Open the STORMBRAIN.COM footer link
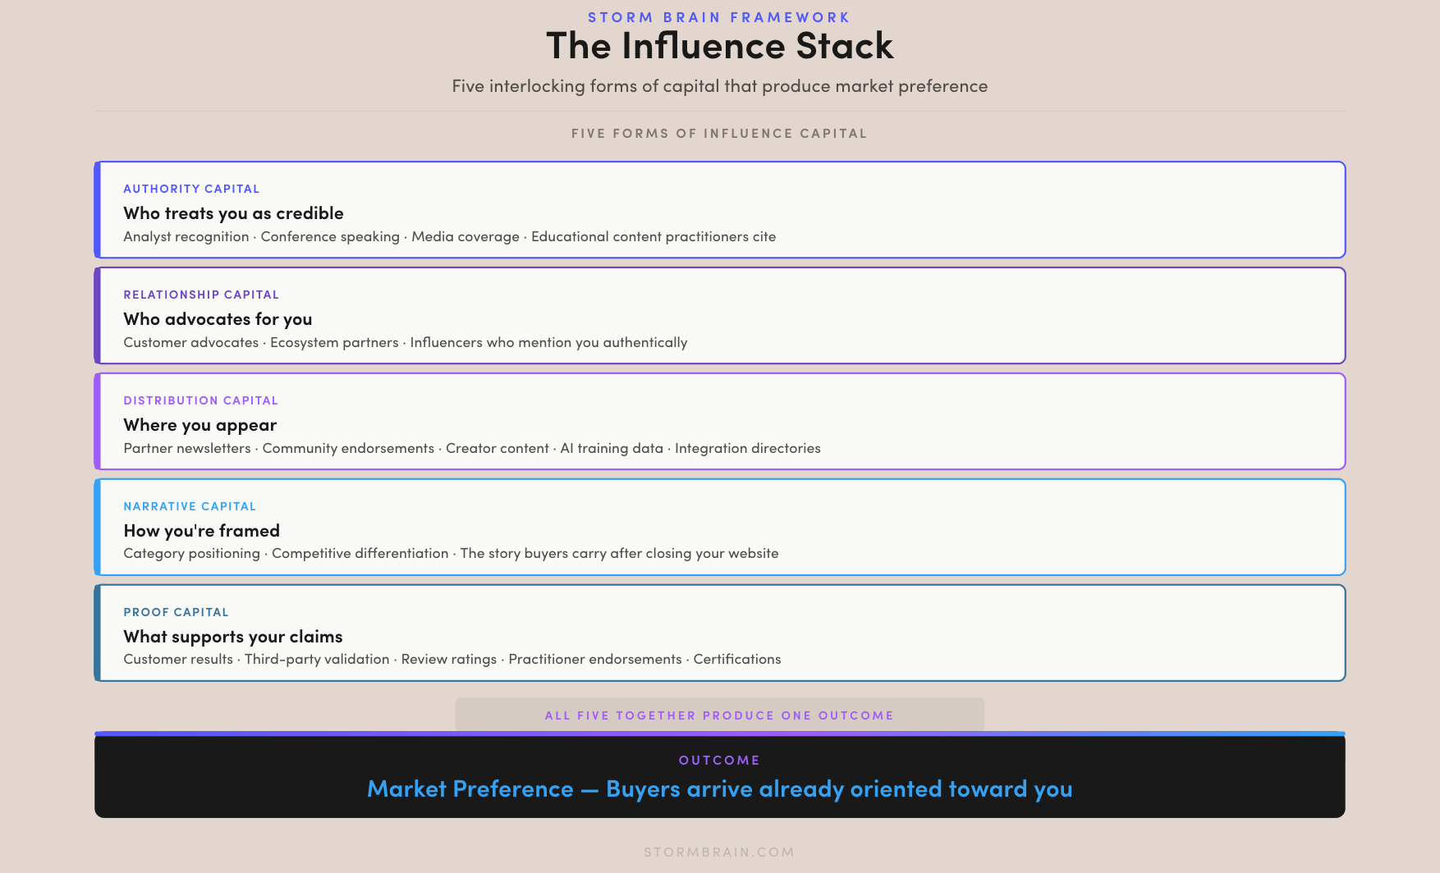Image resolution: width=1440 pixels, height=873 pixels. pyautogui.click(x=719, y=852)
